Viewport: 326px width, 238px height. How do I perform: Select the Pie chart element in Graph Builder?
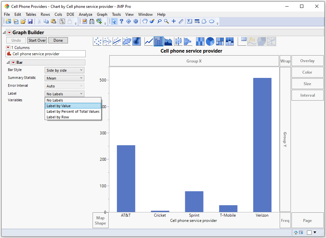210,41
